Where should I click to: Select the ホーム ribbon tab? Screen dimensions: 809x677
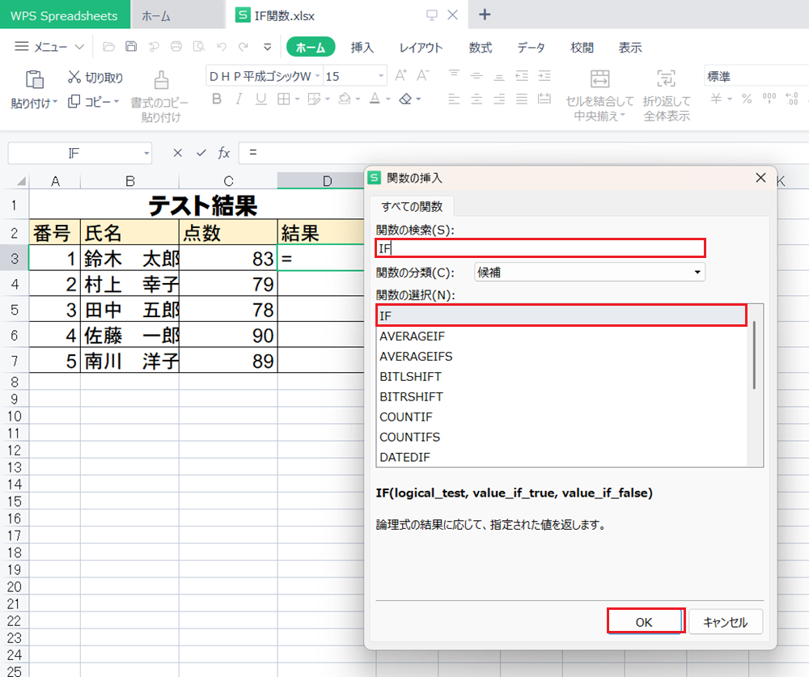[x=311, y=48]
